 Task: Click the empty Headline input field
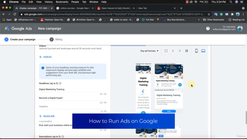coord(73,107)
